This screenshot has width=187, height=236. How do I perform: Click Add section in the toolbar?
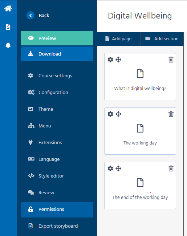162,39
